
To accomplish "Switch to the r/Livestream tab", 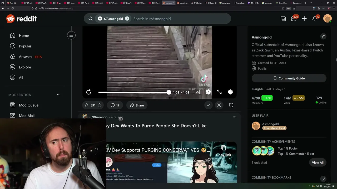I will point(182,3).
